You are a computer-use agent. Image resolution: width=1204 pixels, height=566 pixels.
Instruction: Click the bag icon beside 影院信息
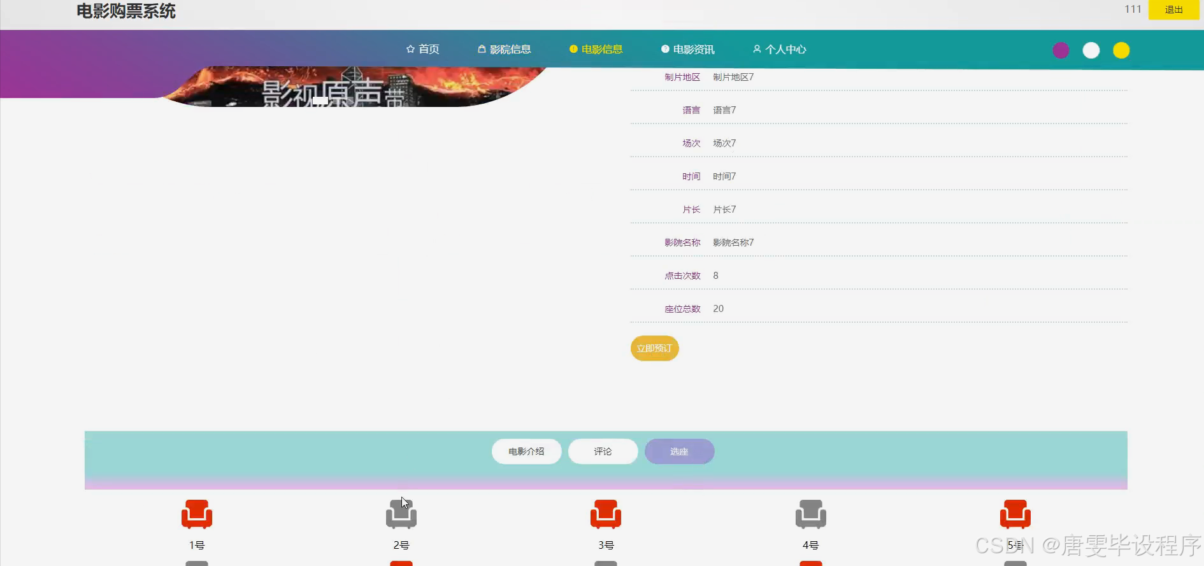click(x=482, y=49)
